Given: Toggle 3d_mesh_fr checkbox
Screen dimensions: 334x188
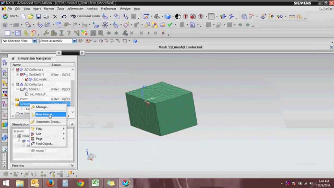Looking at the screenshot, I should pos(27,94).
